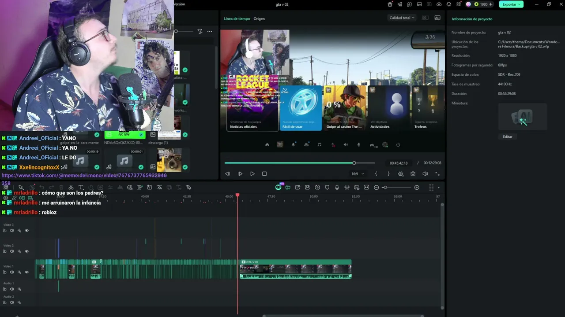565x317 pixels.
Task: Open the Calidad total quality dropdown
Action: (x=402, y=18)
